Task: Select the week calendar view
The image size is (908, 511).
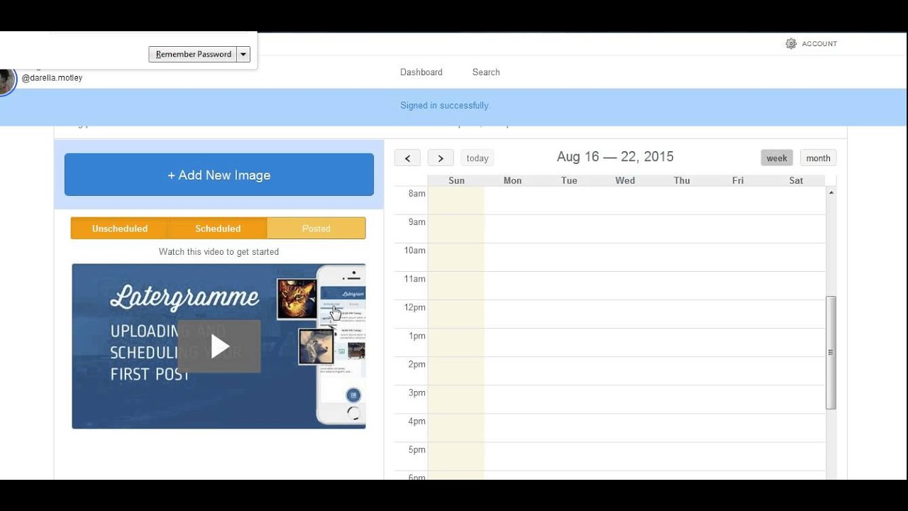Action: [777, 158]
